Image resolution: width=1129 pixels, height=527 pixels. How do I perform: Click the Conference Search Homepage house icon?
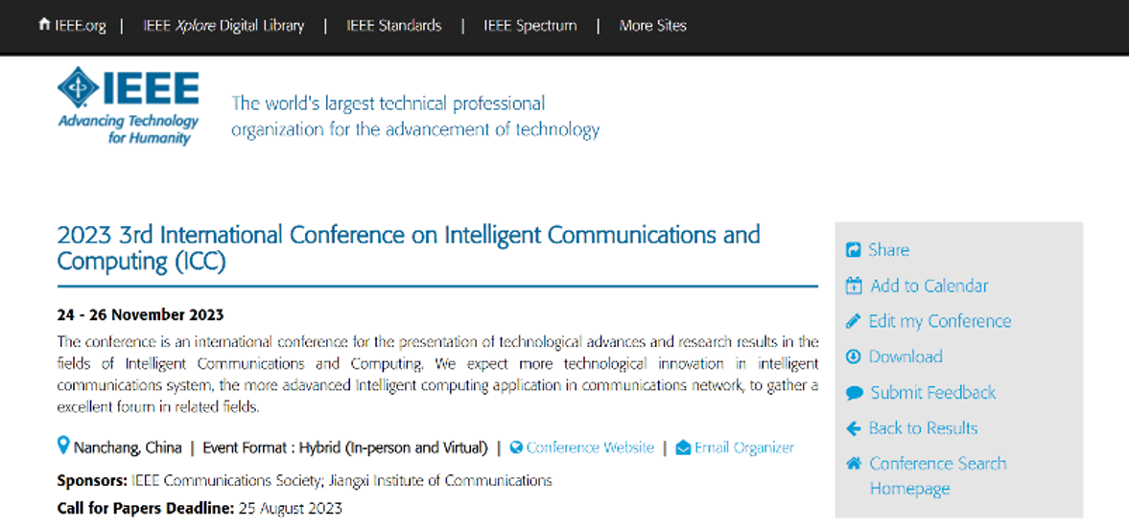[x=854, y=464]
